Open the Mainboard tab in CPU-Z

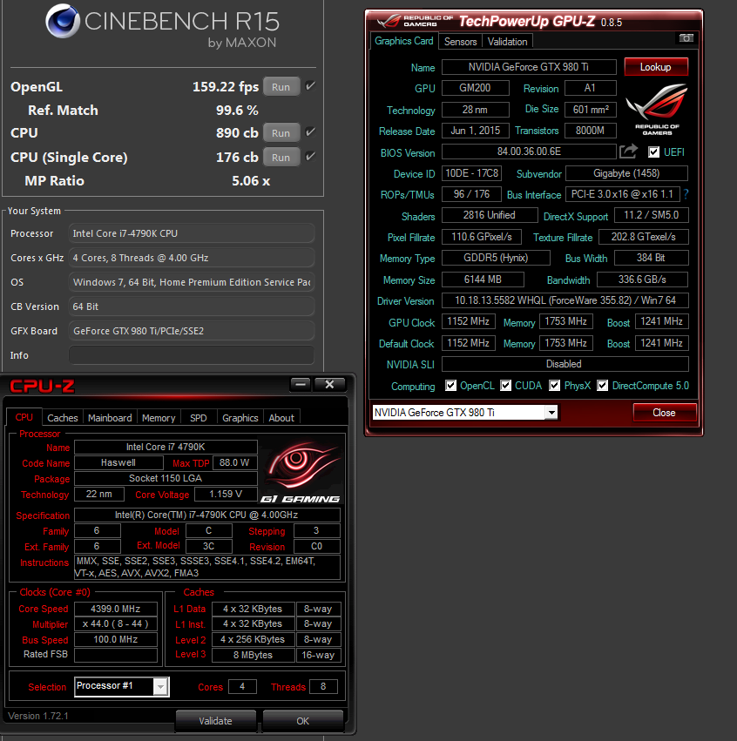(x=110, y=418)
